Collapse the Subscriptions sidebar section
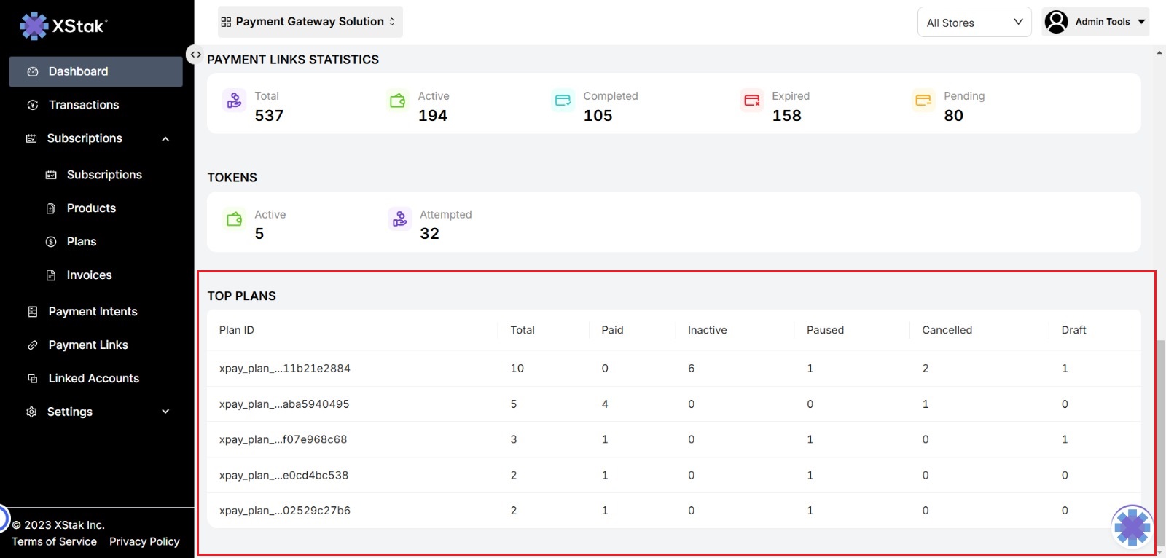The width and height of the screenshot is (1166, 558). pos(165,139)
